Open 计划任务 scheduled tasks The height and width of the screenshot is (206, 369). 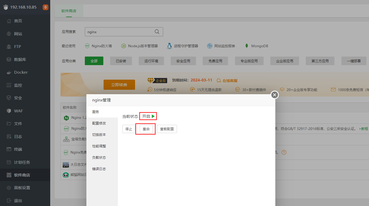[25, 162]
